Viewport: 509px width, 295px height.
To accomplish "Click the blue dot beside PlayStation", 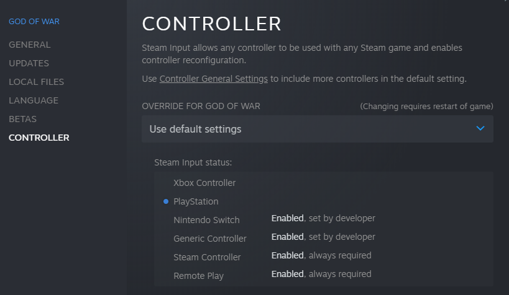I will tap(166, 201).
